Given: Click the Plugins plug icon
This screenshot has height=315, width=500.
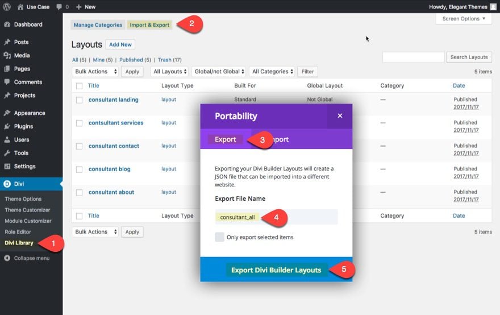Looking at the screenshot, I should (x=7, y=126).
